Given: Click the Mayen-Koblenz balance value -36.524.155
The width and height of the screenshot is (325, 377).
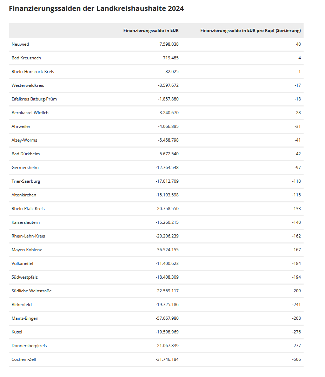Looking at the screenshot, I should [167, 250].
